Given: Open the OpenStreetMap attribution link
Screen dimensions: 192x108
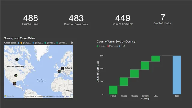Looking at the screenshot, I should [59, 96].
